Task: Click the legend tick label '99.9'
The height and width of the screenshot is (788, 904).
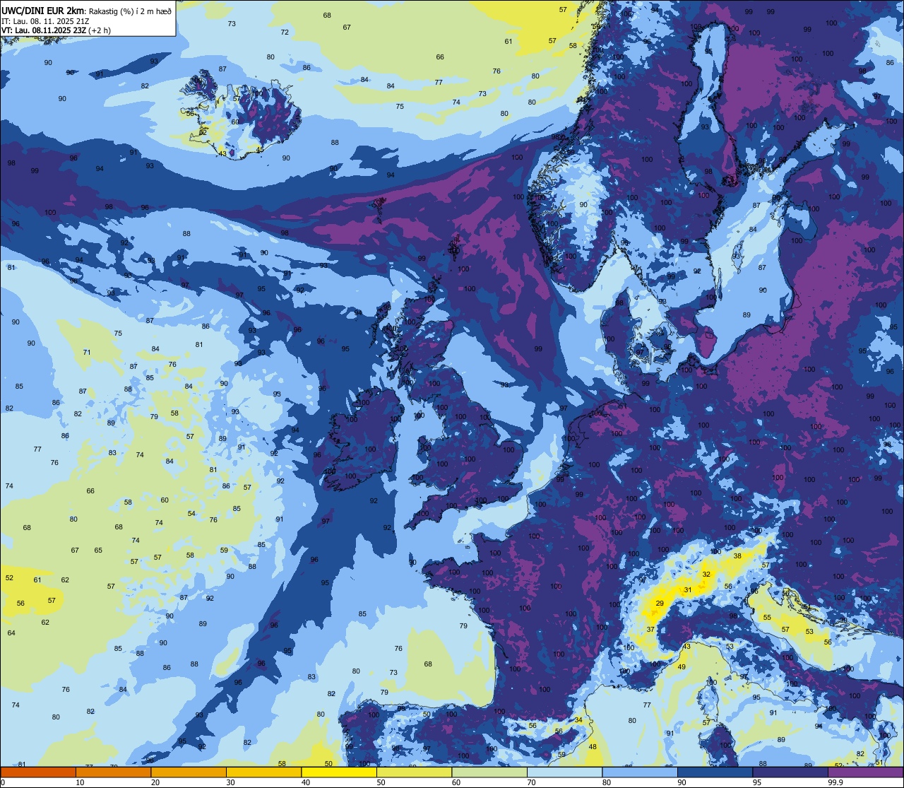Action: (x=836, y=782)
